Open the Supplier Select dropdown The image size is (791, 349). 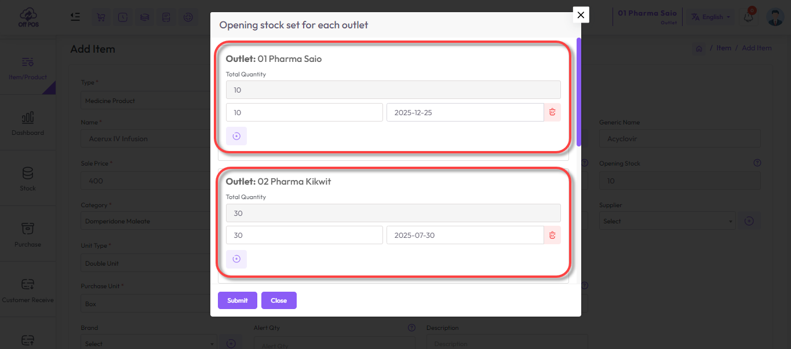tap(666, 221)
